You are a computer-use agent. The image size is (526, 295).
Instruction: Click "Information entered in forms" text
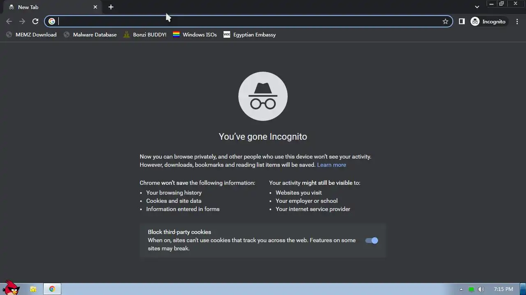point(183,209)
